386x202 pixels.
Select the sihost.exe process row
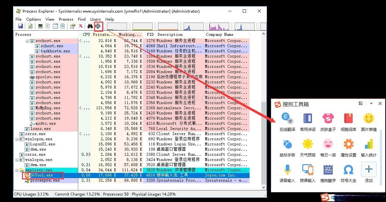click(132, 46)
